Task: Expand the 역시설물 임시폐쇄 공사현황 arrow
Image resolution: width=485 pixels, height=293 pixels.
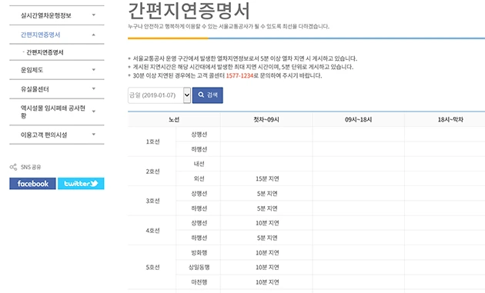Action: (93, 112)
